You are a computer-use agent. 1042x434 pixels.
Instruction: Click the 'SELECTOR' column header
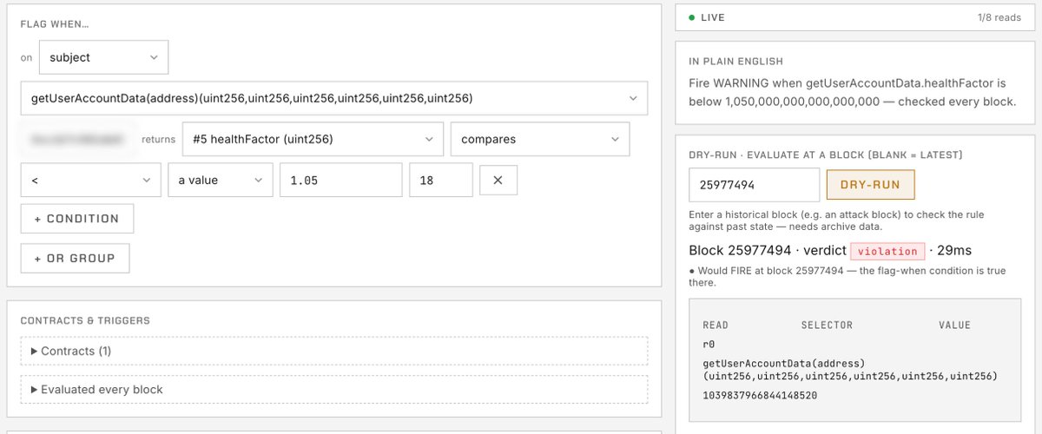pos(827,325)
